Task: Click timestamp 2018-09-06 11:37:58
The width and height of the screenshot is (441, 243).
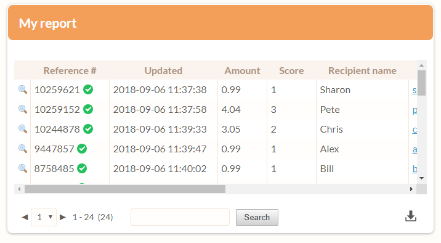Action: [160, 110]
